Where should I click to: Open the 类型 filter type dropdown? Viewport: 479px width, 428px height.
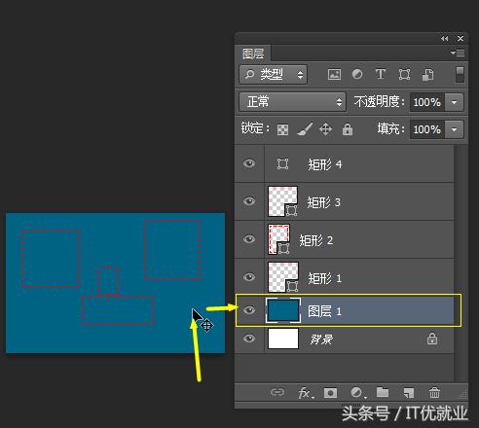[274, 75]
